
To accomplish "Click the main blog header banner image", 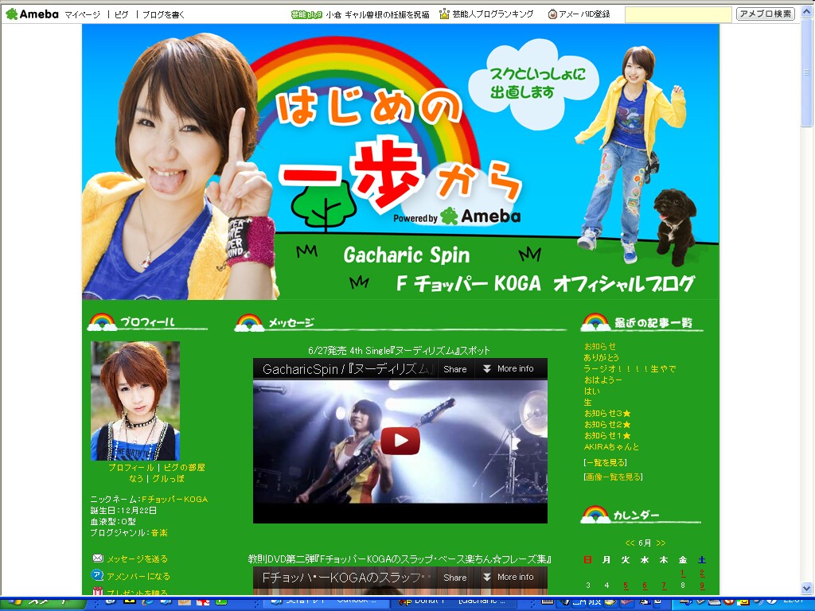I will (400, 162).
